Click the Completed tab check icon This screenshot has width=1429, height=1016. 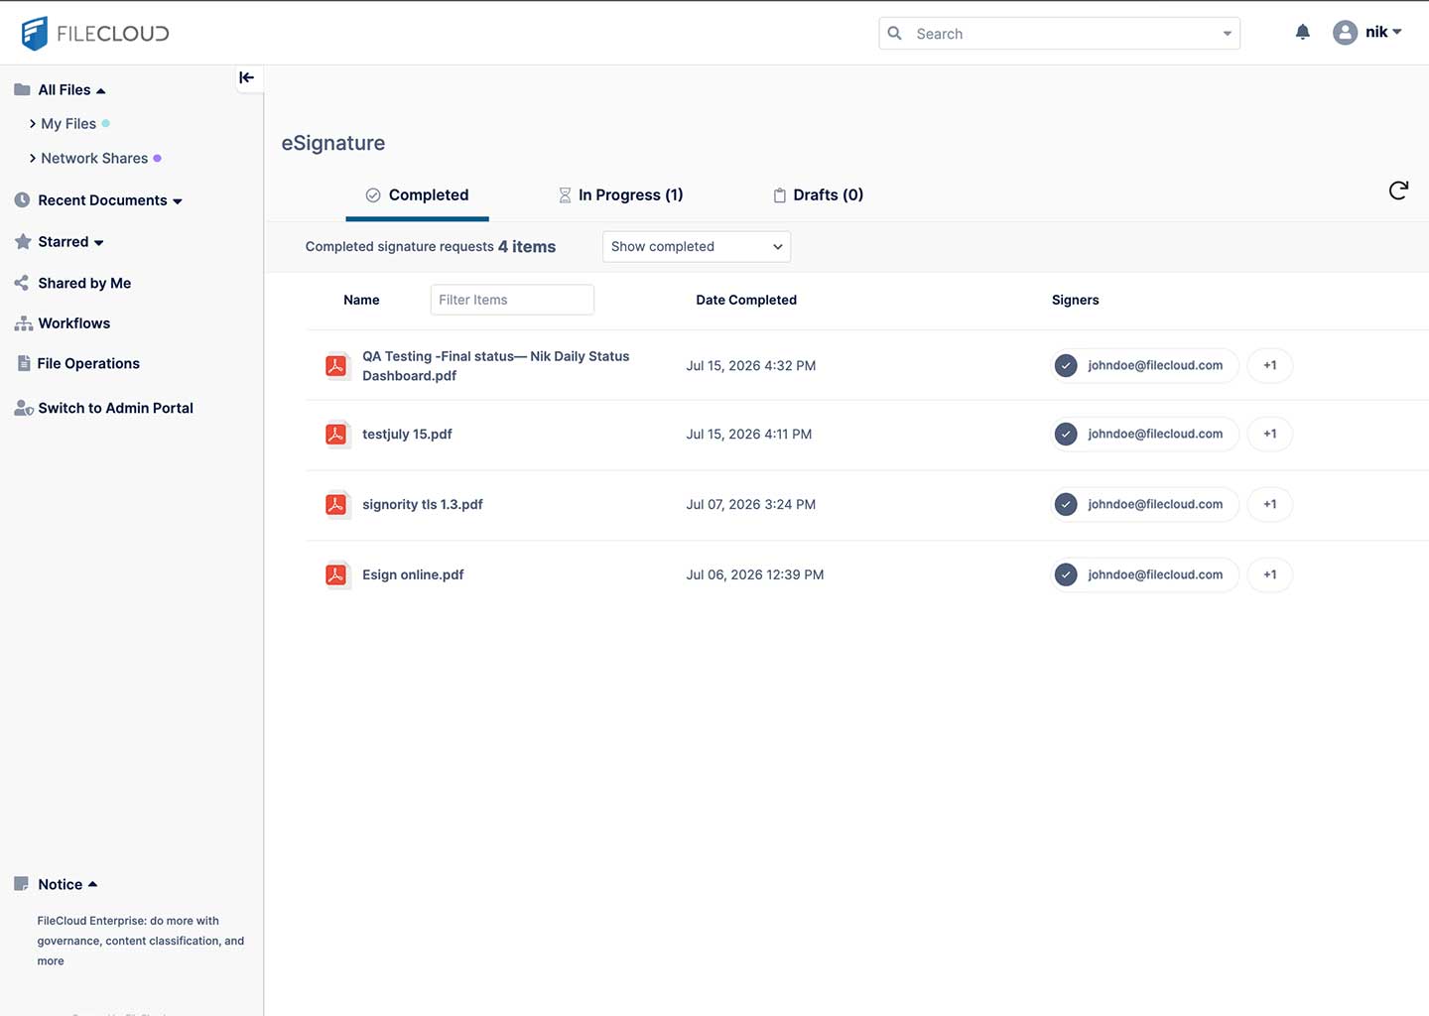373,195
